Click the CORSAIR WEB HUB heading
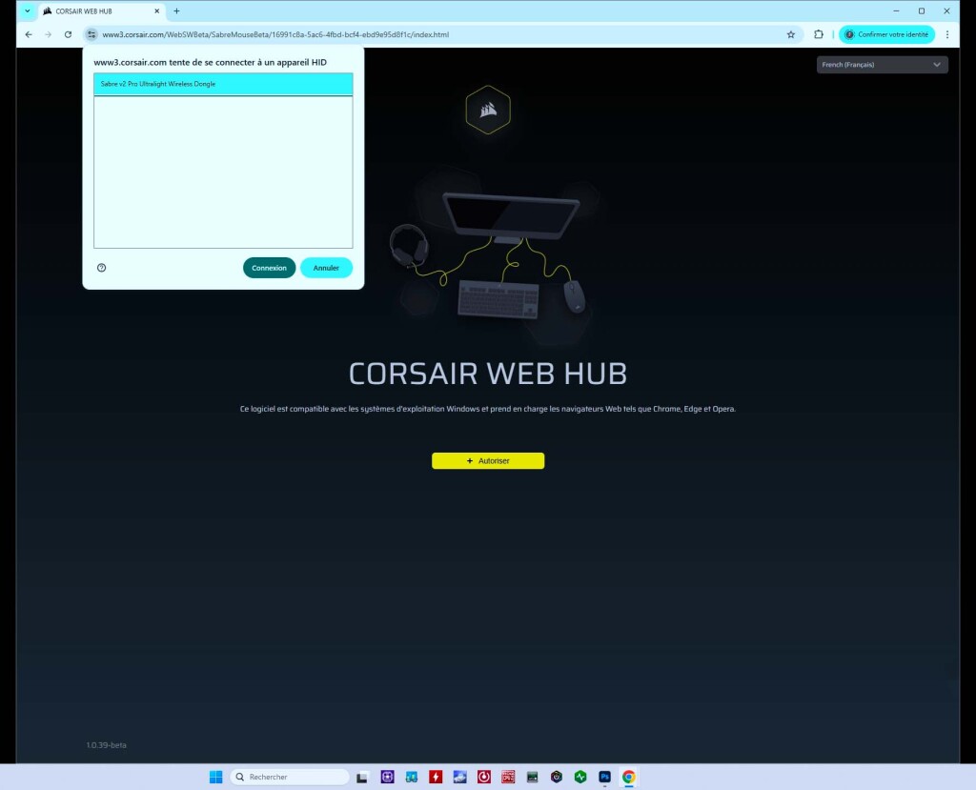The image size is (976, 790). [x=488, y=374]
